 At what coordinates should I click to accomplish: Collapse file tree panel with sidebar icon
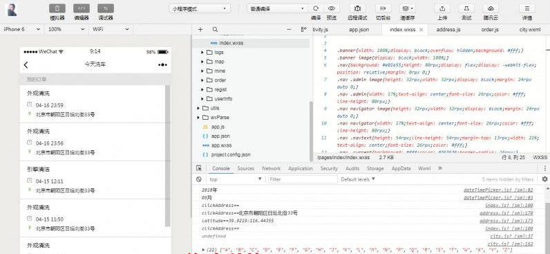pos(304,30)
